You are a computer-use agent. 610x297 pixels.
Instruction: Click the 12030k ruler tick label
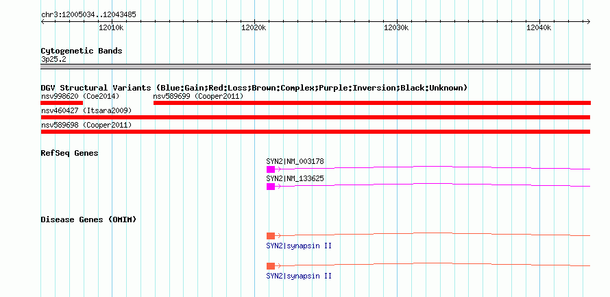(x=396, y=27)
